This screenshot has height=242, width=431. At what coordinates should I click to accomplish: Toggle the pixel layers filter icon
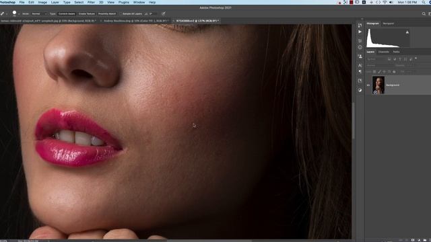389,59
